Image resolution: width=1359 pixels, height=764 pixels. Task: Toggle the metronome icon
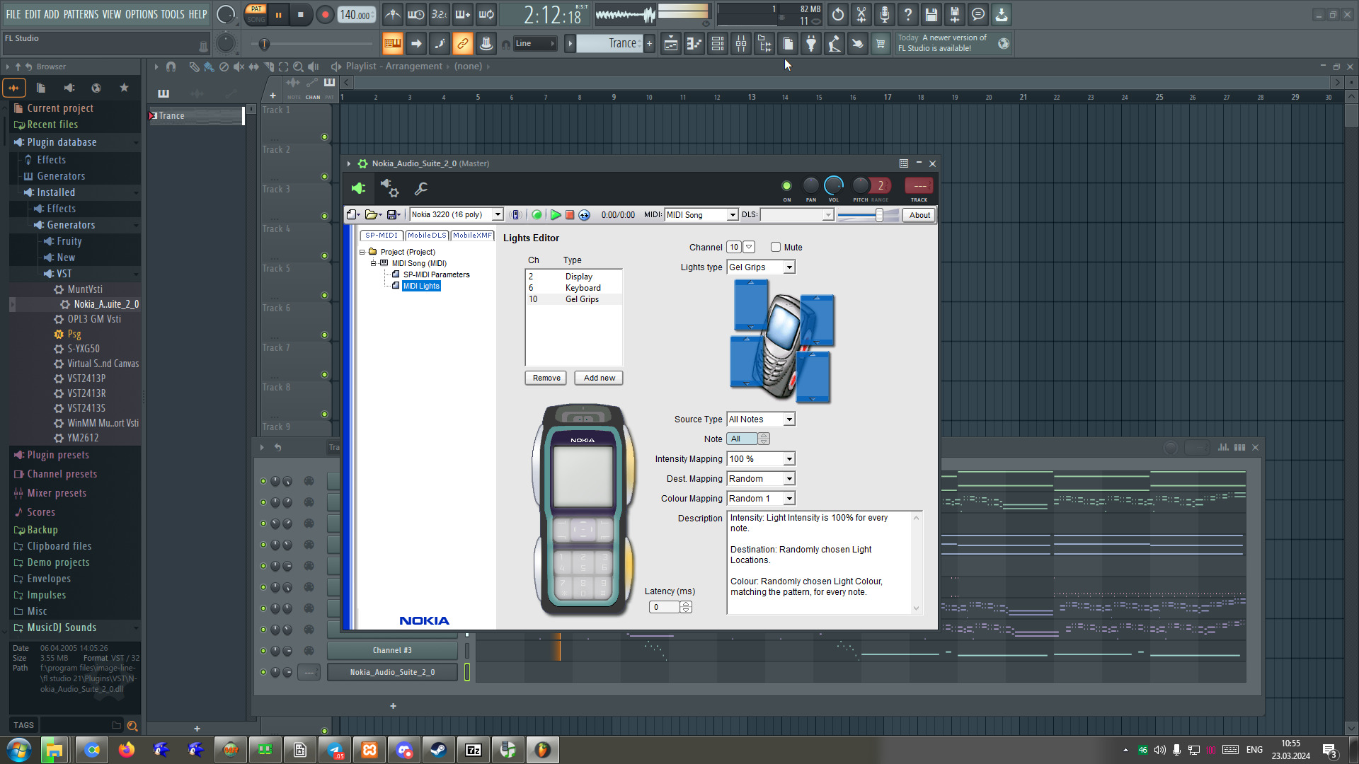coord(393,15)
